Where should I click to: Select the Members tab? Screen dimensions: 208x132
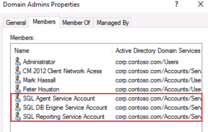click(x=44, y=22)
